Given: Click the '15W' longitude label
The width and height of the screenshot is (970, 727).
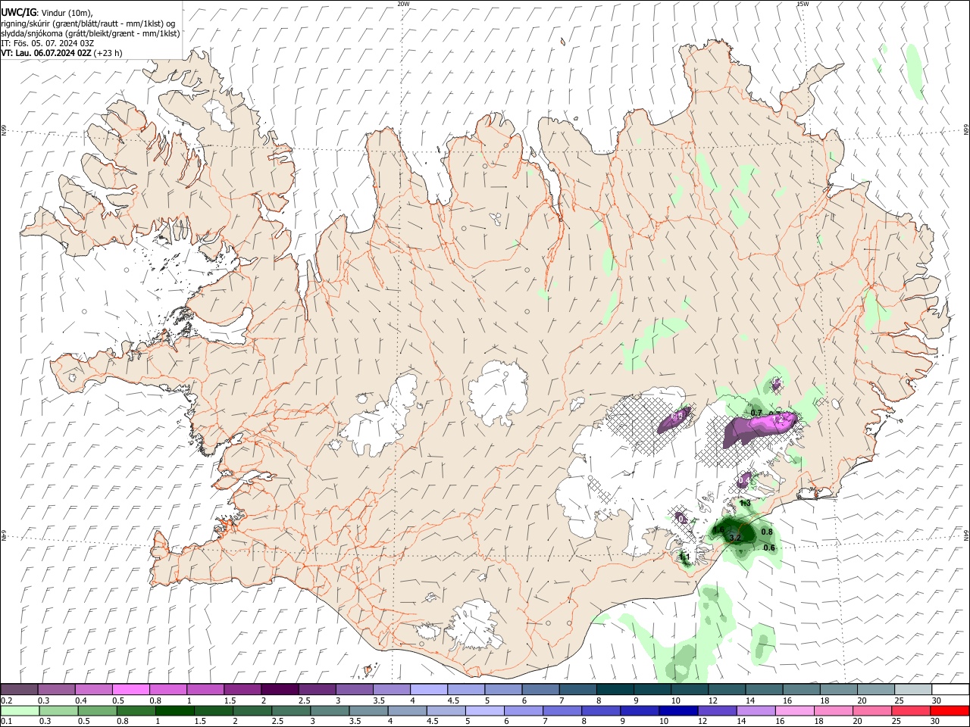Looking at the screenshot, I should tap(803, 4).
